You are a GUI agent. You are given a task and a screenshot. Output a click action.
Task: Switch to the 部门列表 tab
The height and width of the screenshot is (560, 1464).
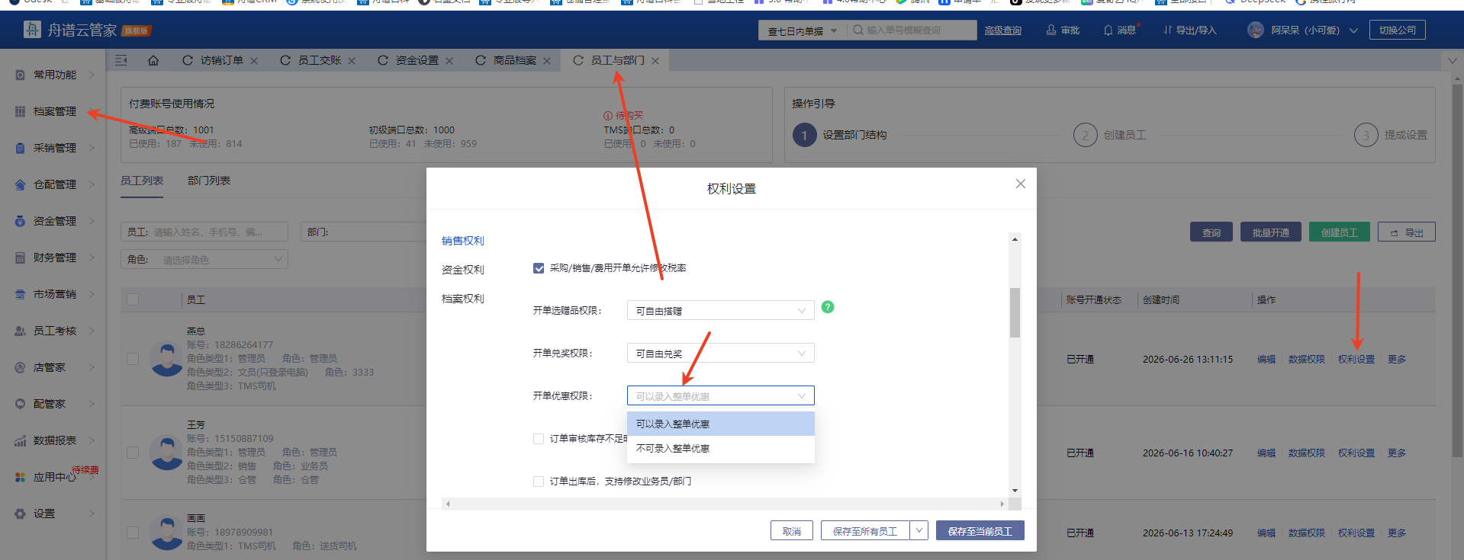pyautogui.click(x=209, y=181)
